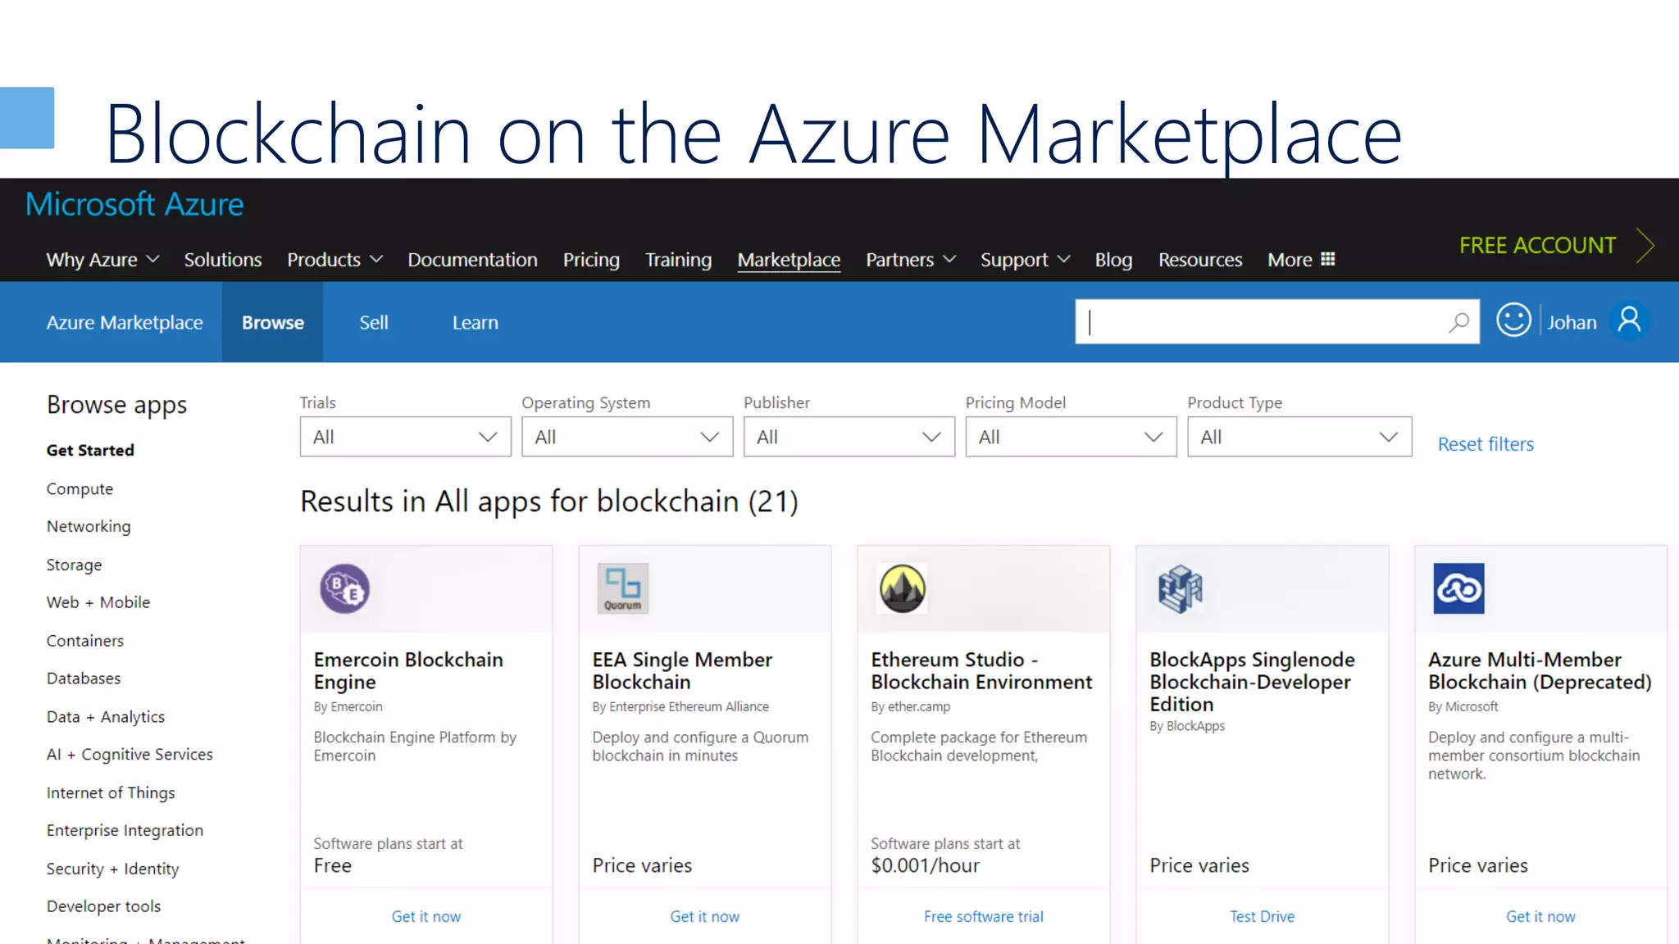Viewport: 1679px width, 944px height.
Task: Open BlockApps Singlenode Blockchain-Developer Edition title
Action: click(x=1252, y=682)
